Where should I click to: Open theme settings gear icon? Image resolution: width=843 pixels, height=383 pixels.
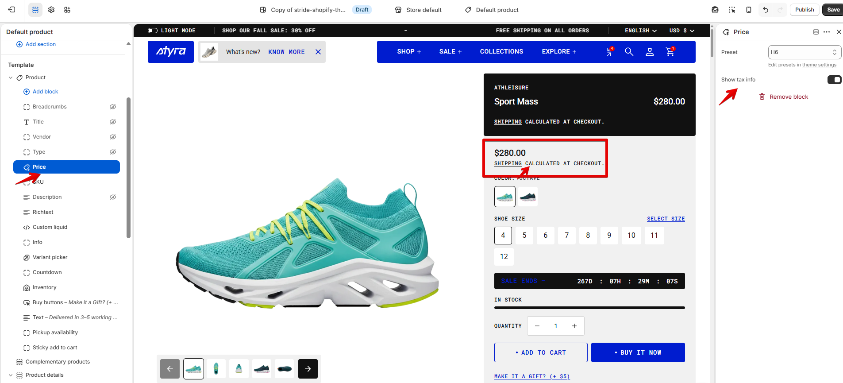coord(51,10)
